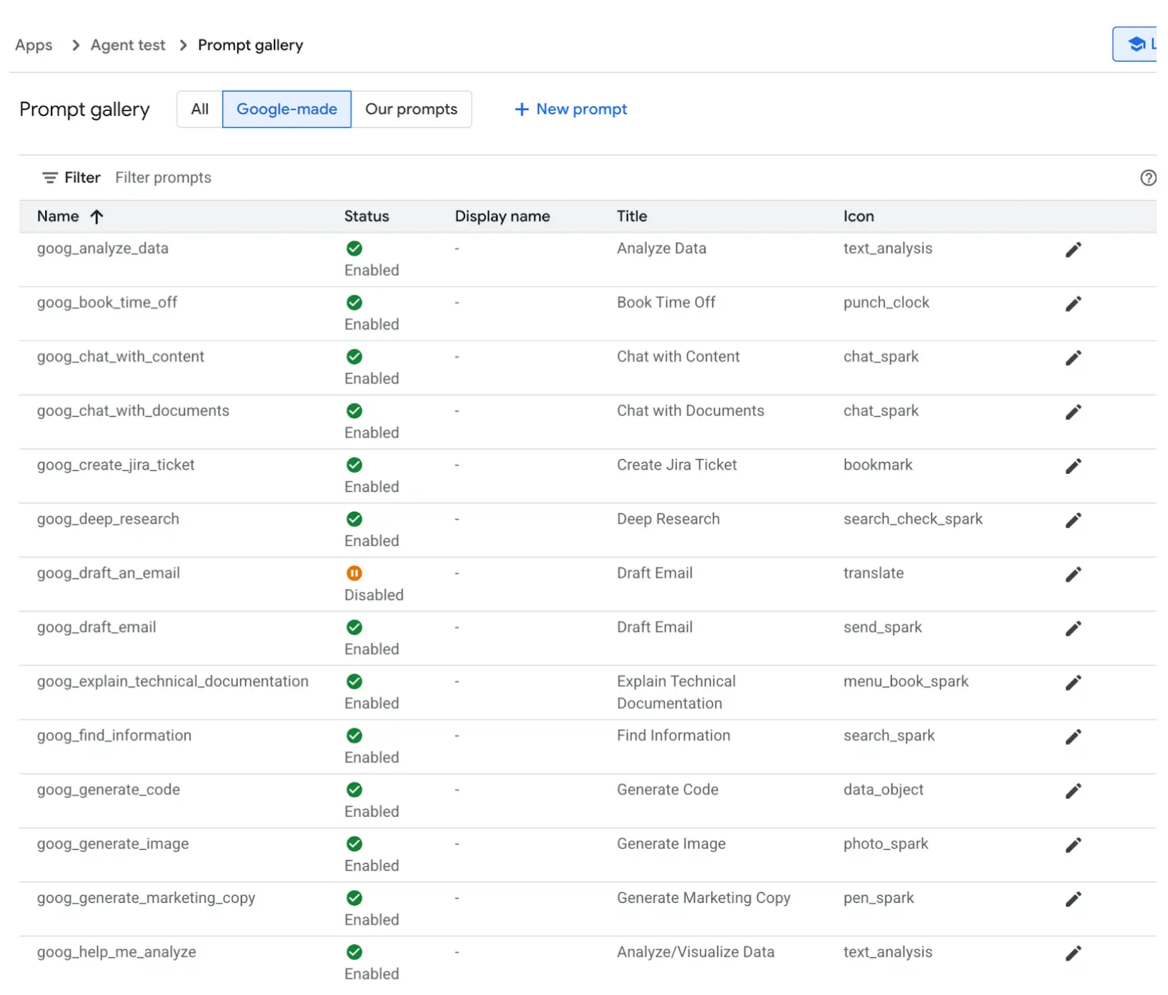The width and height of the screenshot is (1168, 995).
Task: Open the help question mark icon
Action: pyautogui.click(x=1147, y=178)
